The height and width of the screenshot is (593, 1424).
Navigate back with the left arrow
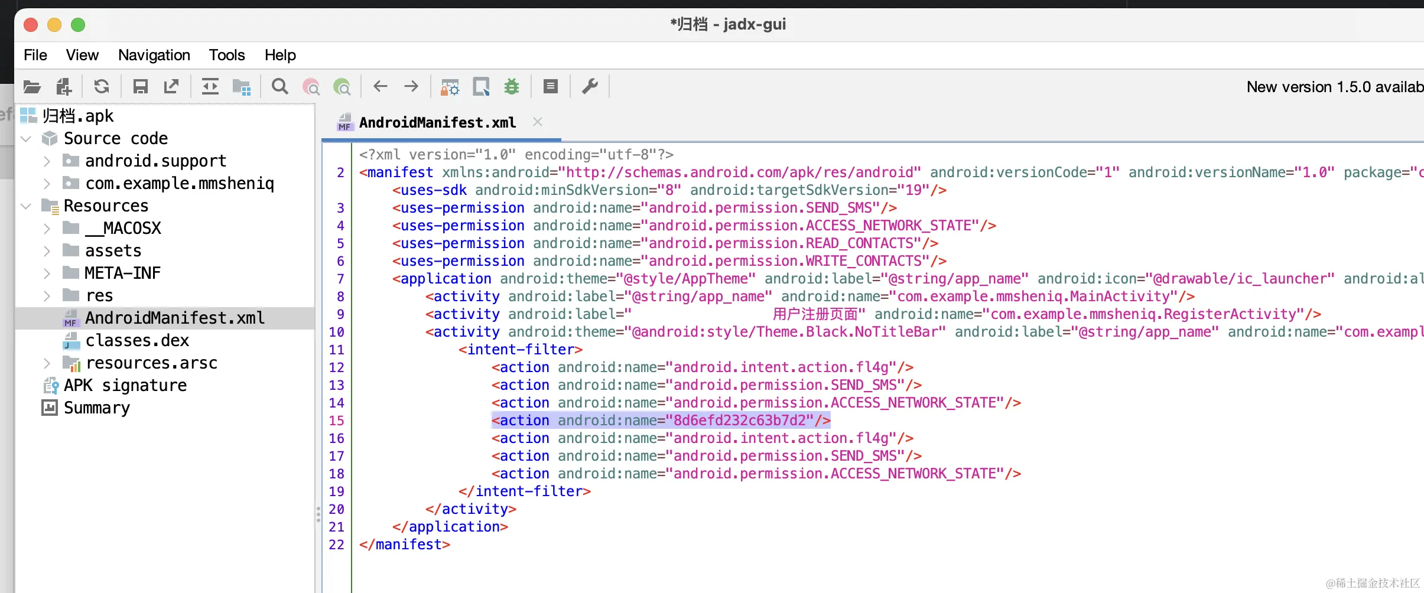(381, 87)
